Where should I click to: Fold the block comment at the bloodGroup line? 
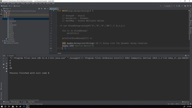pos(57,26)
